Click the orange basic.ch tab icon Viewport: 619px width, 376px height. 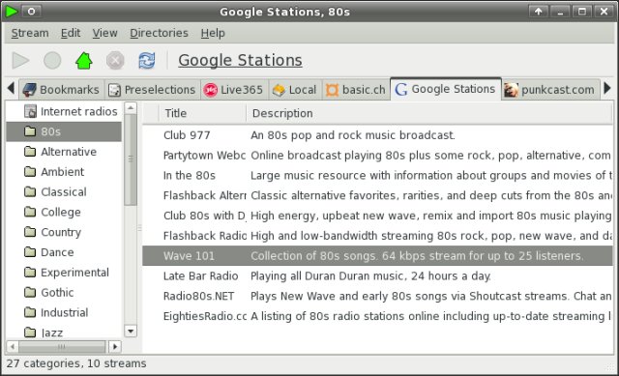coord(332,90)
